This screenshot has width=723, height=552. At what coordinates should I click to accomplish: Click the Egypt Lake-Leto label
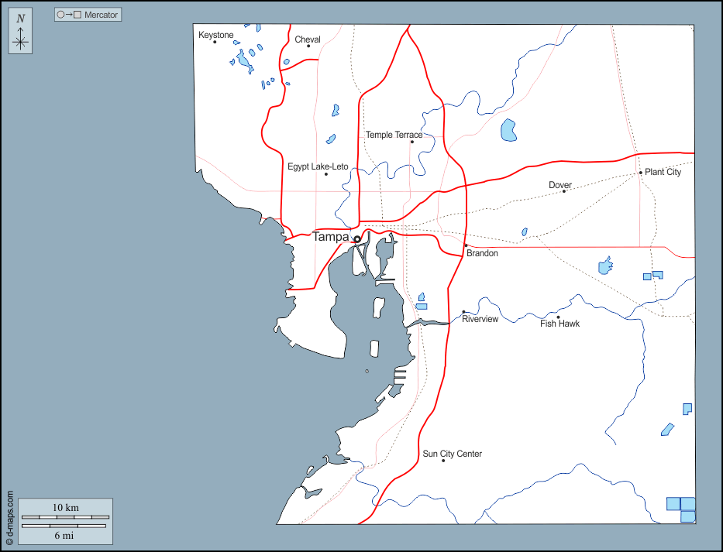pyautogui.click(x=318, y=166)
